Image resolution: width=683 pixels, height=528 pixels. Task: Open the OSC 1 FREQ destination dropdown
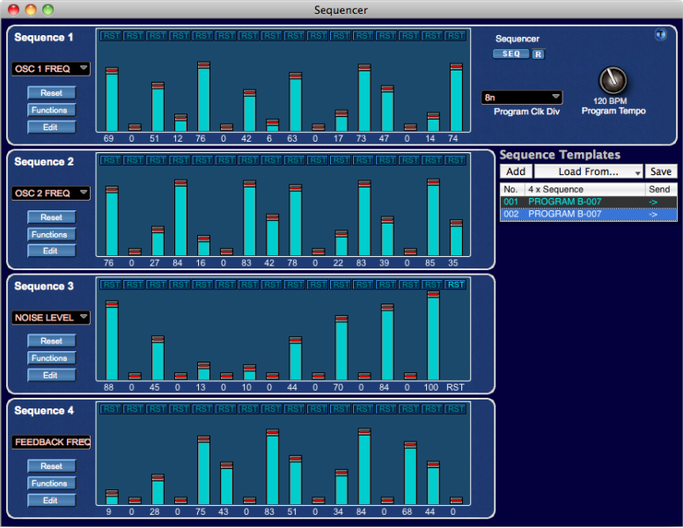click(x=51, y=69)
